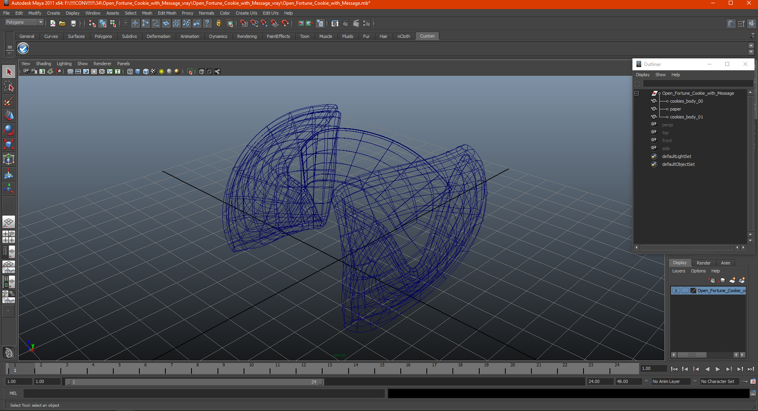758x411 pixels.
Task: Switch to the Rendering shelf tab
Action: pyautogui.click(x=247, y=36)
